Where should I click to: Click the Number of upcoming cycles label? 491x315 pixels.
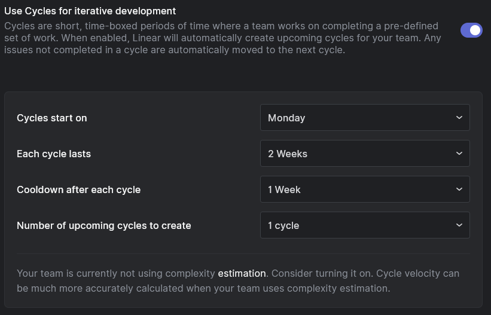104,225
